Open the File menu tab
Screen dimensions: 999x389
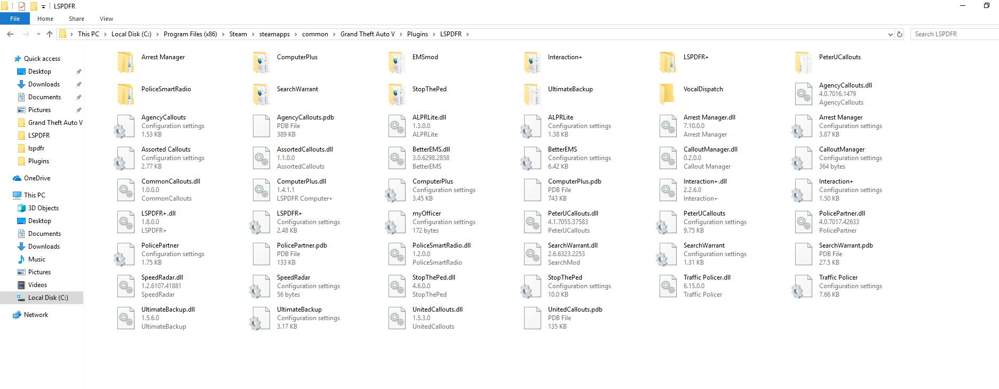pyautogui.click(x=15, y=19)
